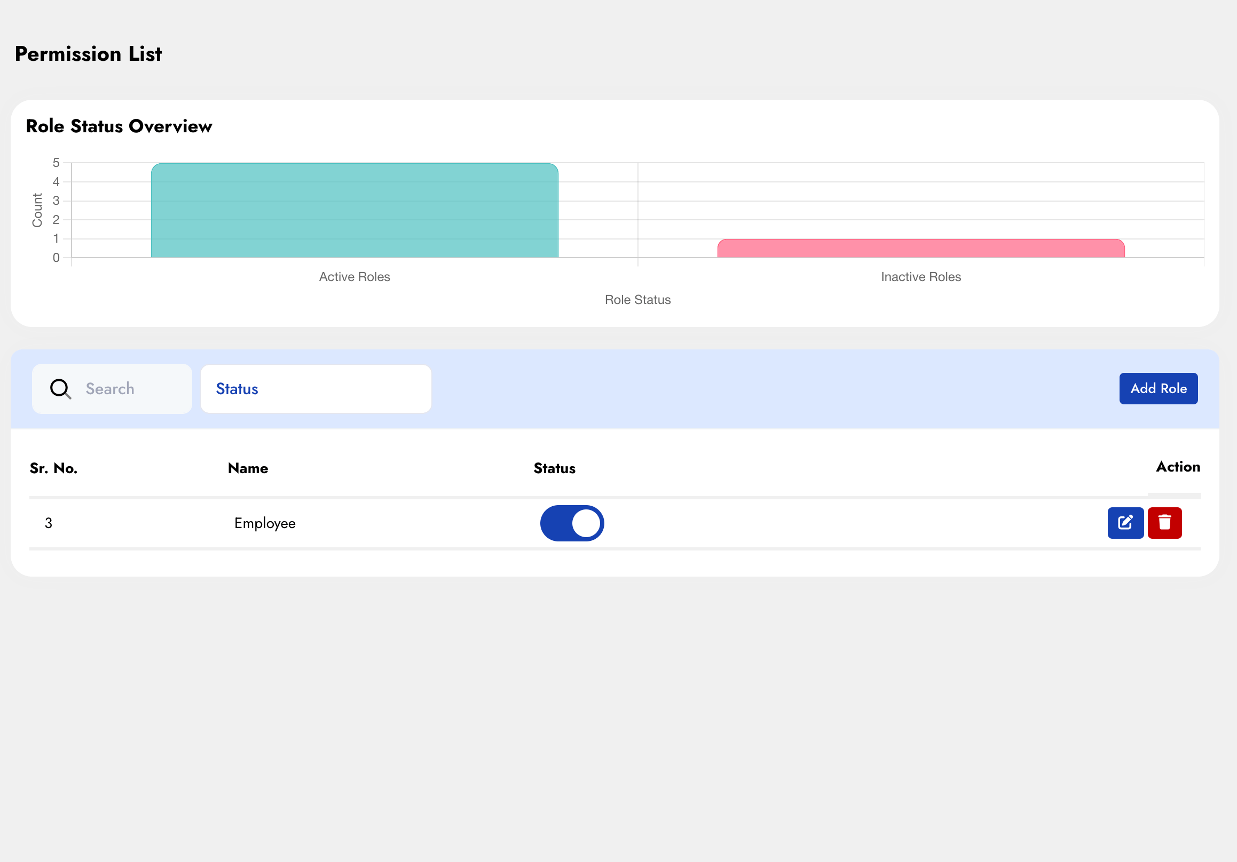Click the Role Status axis title
1237x862 pixels.
click(x=637, y=300)
